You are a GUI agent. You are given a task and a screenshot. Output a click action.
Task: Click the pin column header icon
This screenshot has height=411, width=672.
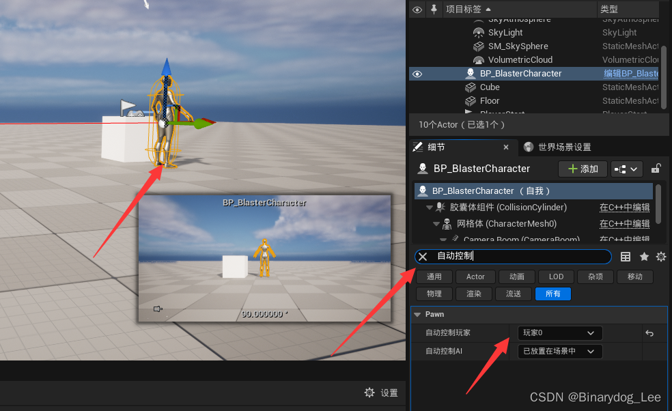pos(434,9)
